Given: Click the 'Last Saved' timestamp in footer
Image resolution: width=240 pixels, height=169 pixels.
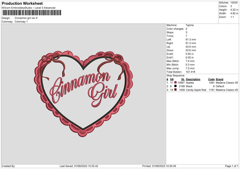Looking at the screenshot, I should click(79, 166).
